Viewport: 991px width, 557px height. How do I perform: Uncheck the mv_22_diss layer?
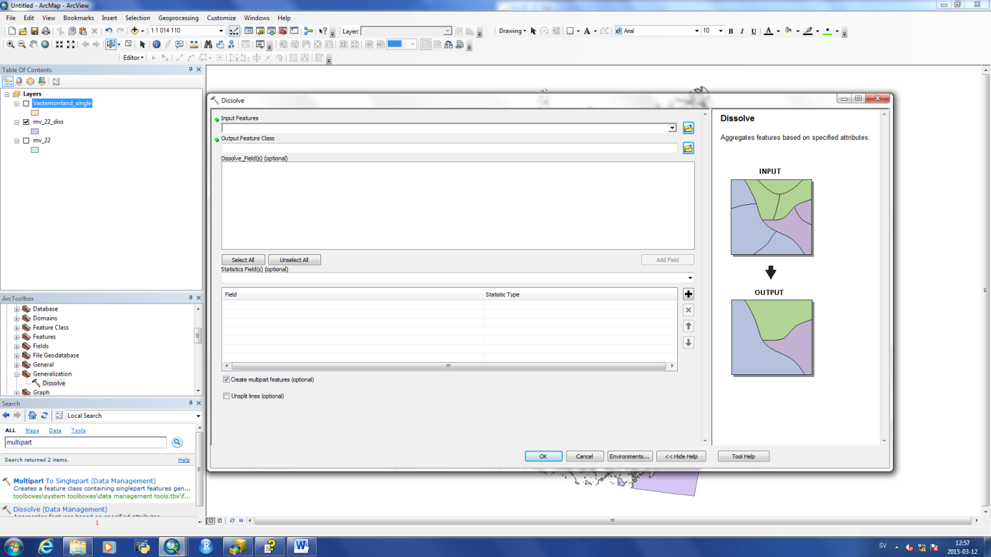[x=26, y=122]
